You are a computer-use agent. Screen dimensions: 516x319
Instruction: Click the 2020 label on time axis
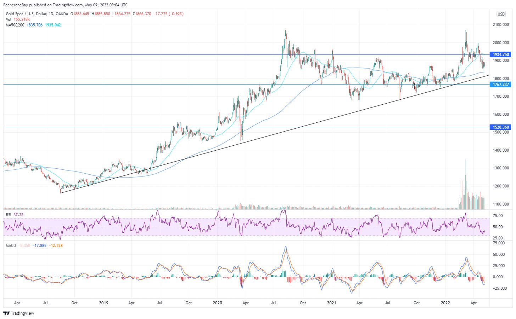(217, 303)
